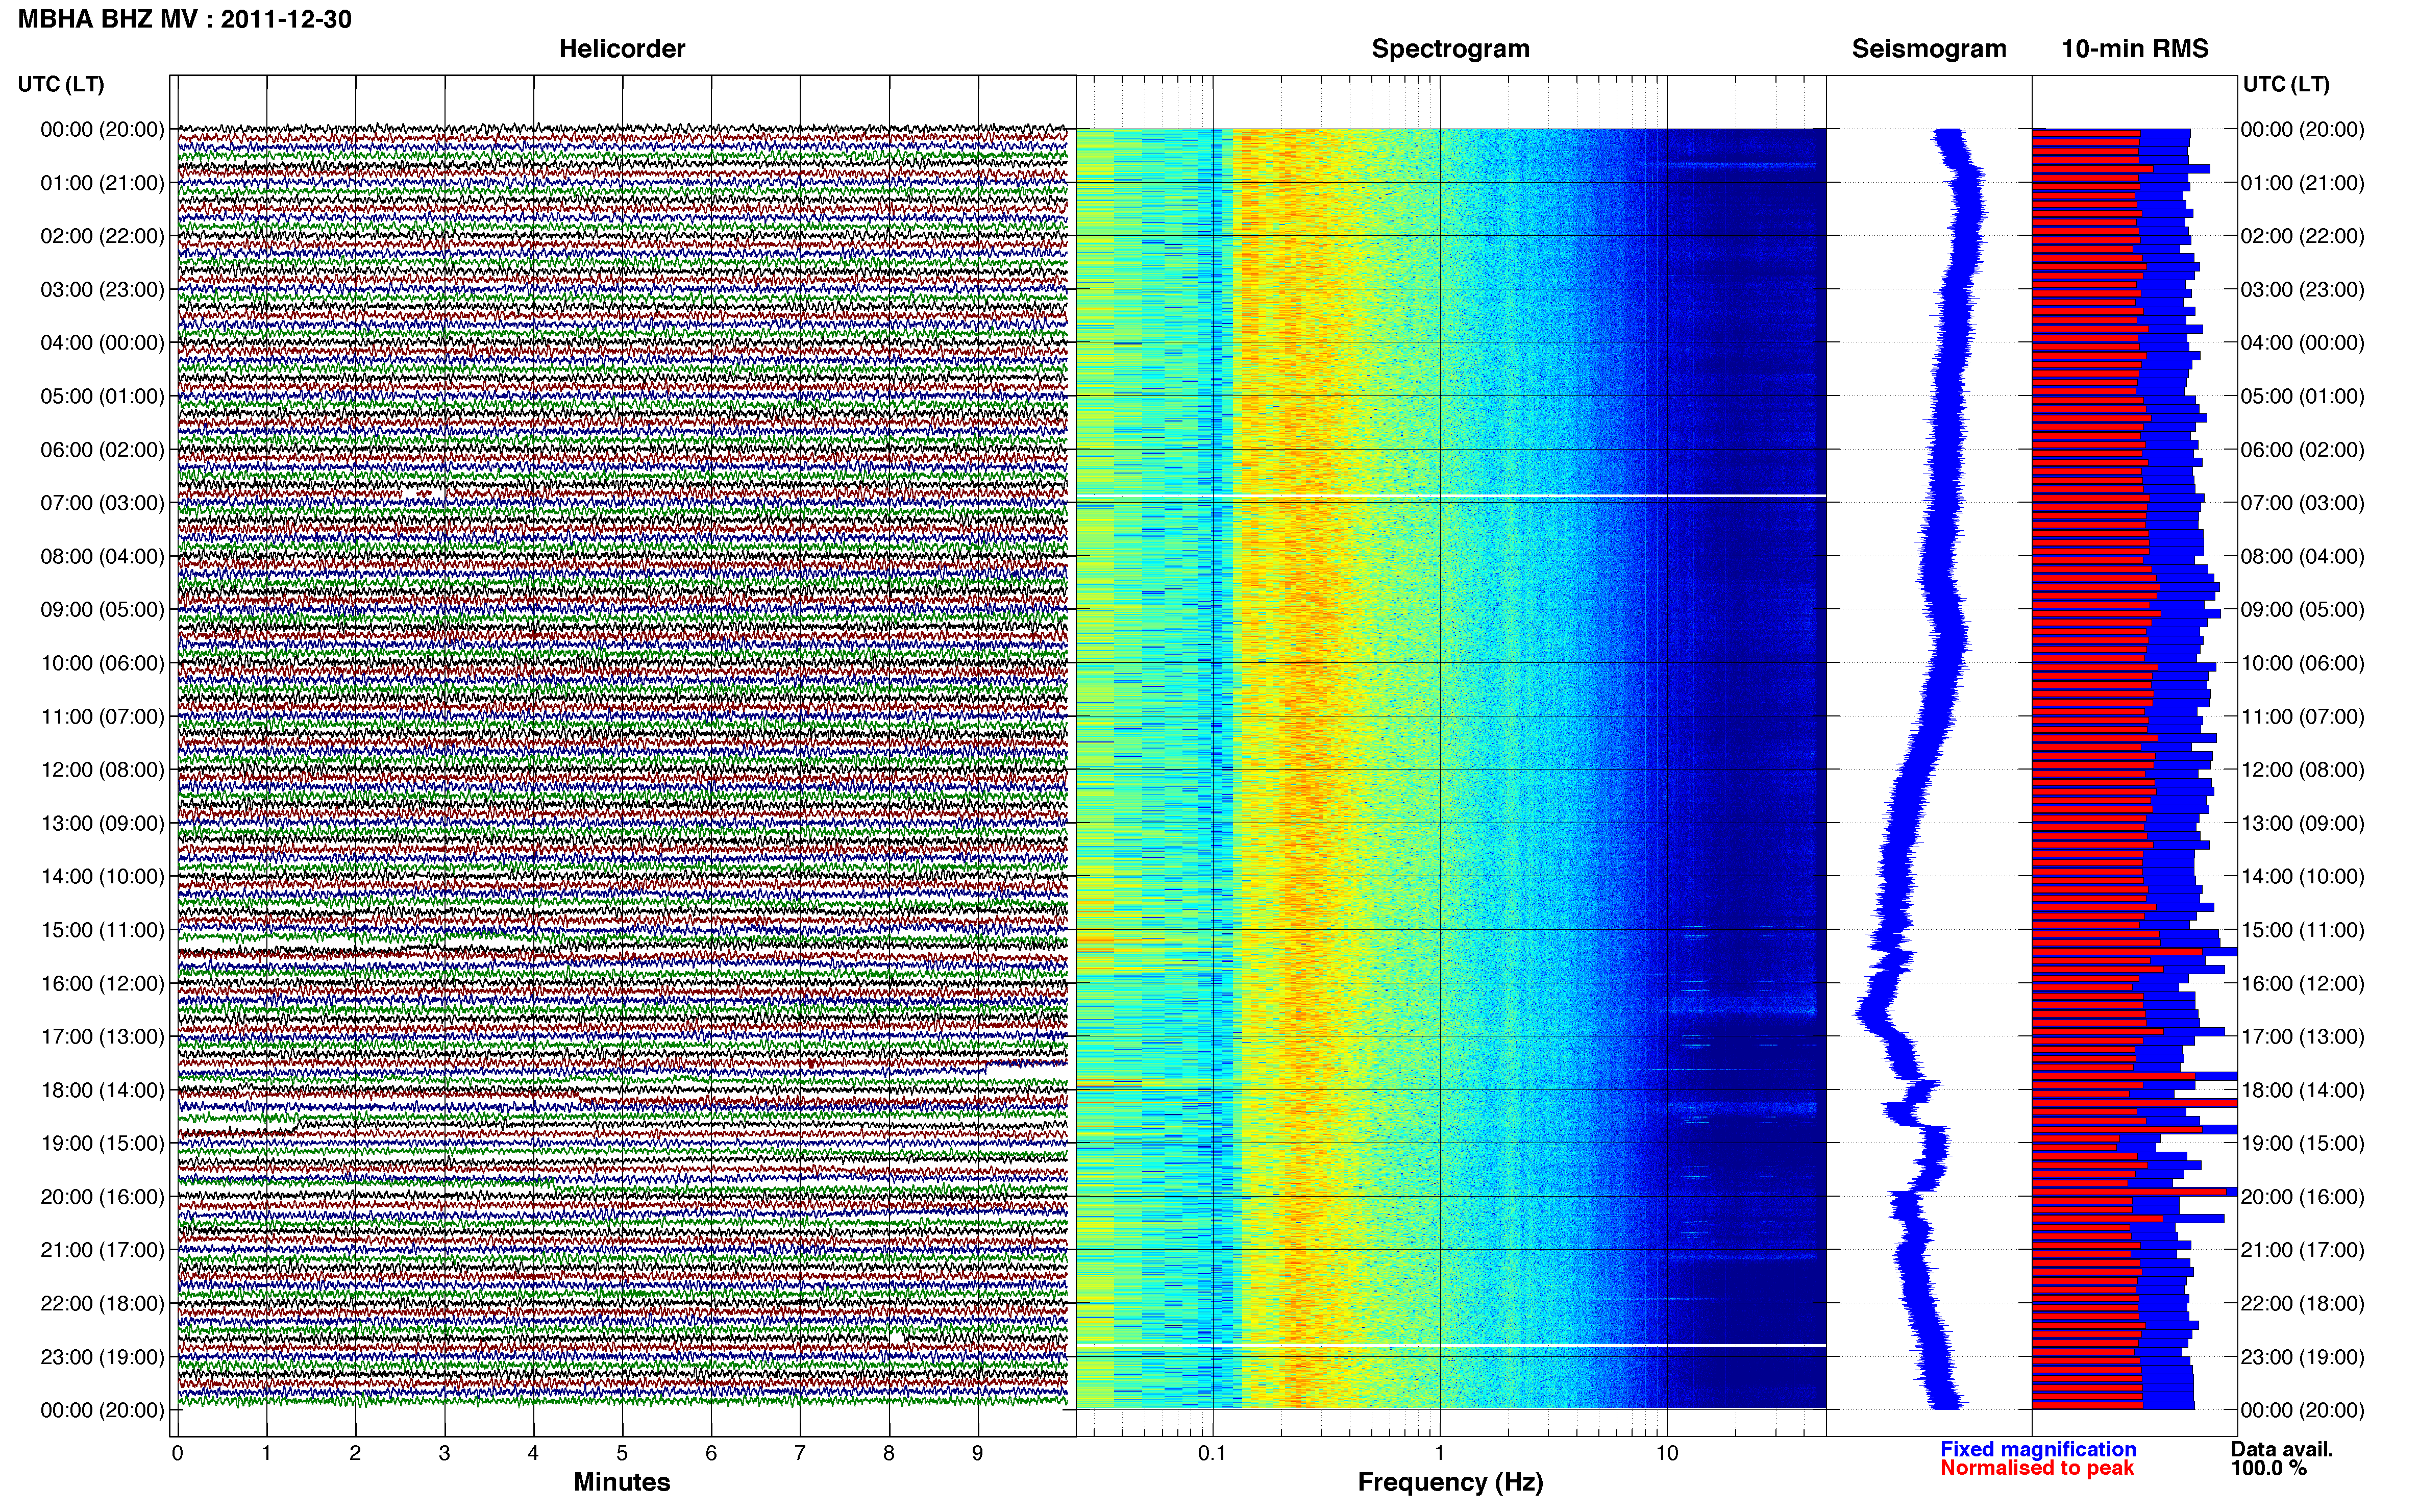Click the left '20:00 (16:00)' time label

(102, 1197)
